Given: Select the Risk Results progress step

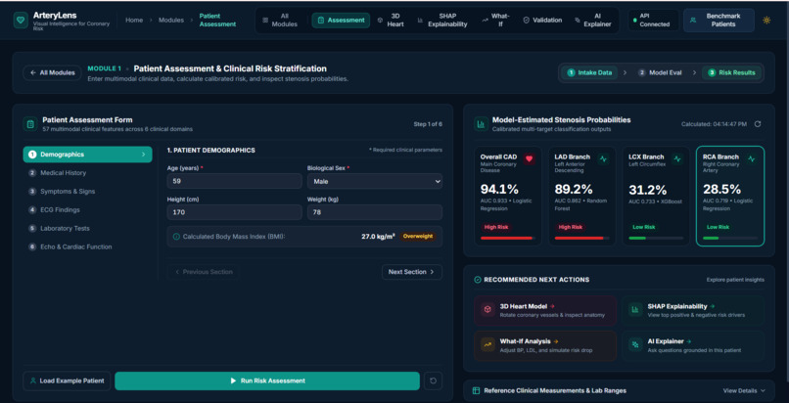Looking at the screenshot, I should (731, 72).
